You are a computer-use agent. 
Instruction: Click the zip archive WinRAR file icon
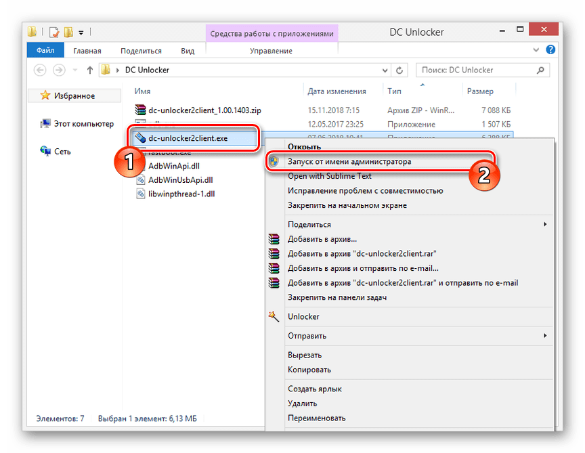point(140,110)
